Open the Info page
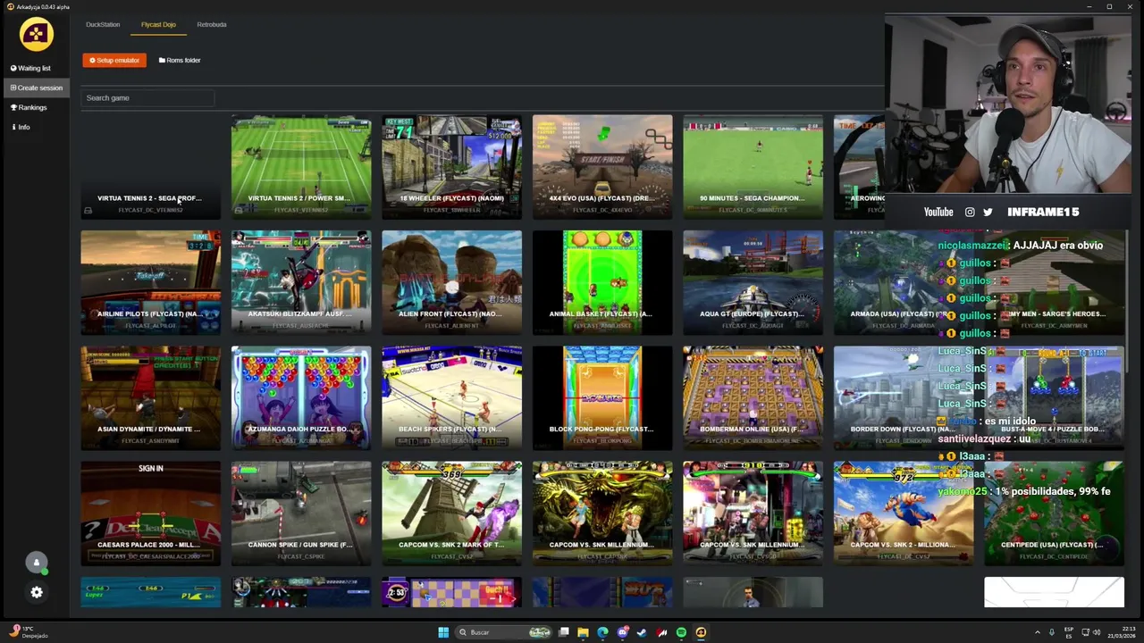Image resolution: width=1144 pixels, height=643 pixels. click(21, 127)
